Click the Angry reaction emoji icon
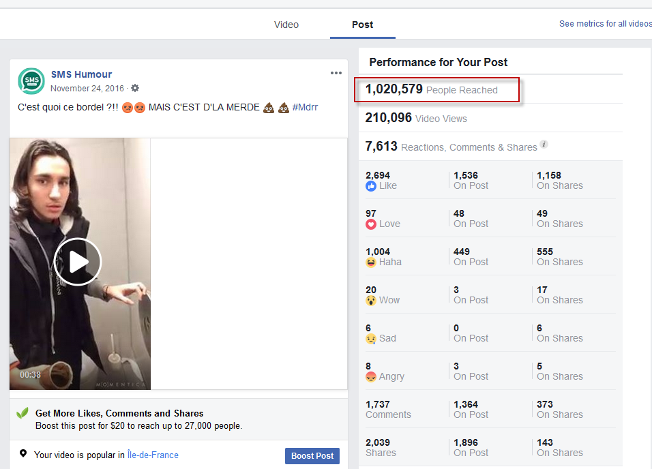 [371, 376]
